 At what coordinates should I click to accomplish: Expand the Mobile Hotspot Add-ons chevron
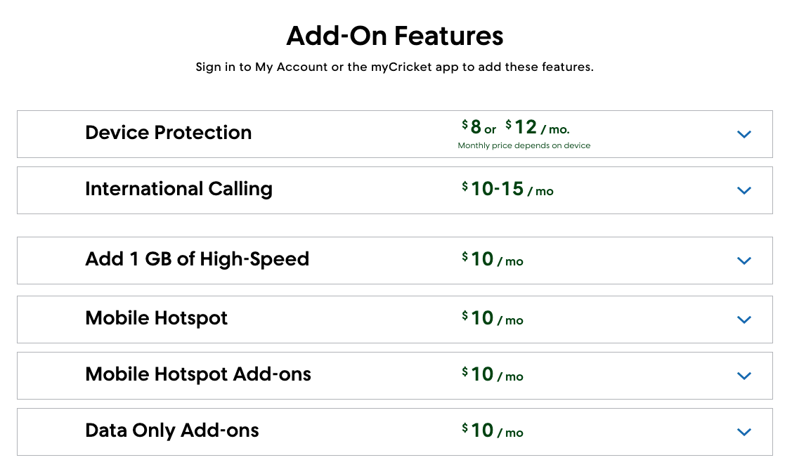pyautogui.click(x=744, y=376)
